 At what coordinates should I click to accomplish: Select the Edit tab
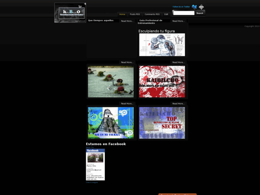click(166, 14)
